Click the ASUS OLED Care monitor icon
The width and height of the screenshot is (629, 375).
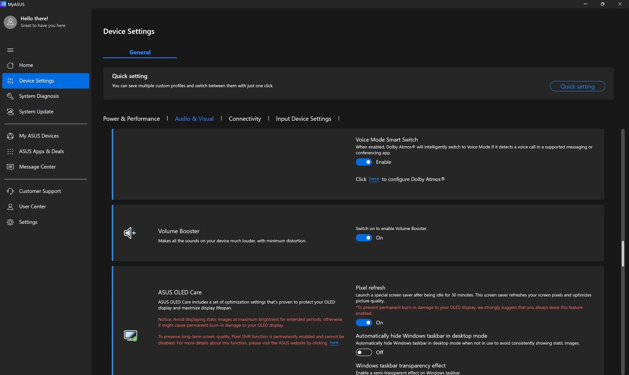[130, 335]
